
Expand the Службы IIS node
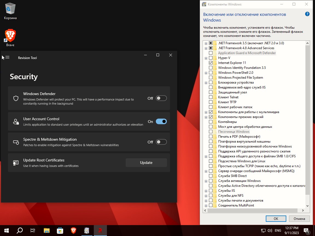(x=206, y=190)
